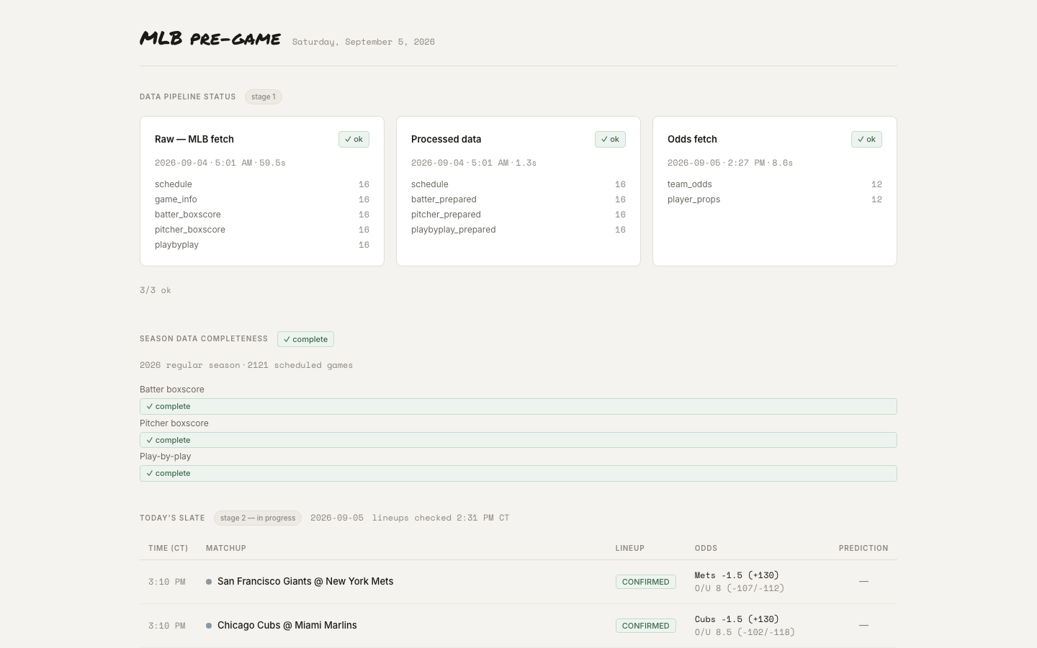The height and width of the screenshot is (648, 1037).
Task: Open San Francisco Giants @ New York Mets matchup
Action: (x=305, y=581)
